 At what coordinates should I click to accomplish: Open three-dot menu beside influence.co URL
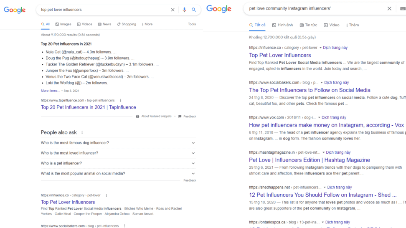click(x=106, y=195)
